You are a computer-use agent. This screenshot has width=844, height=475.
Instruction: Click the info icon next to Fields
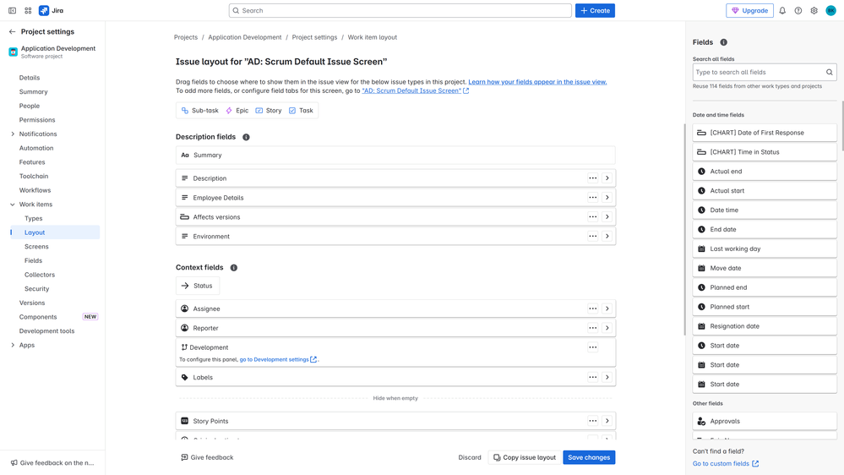click(x=723, y=42)
